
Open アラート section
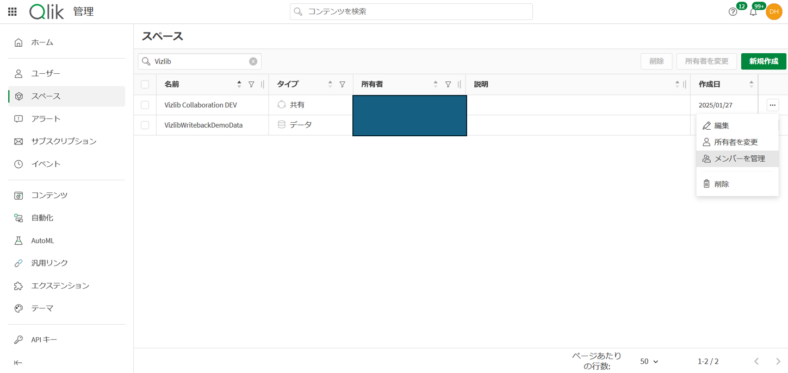tap(66, 118)
